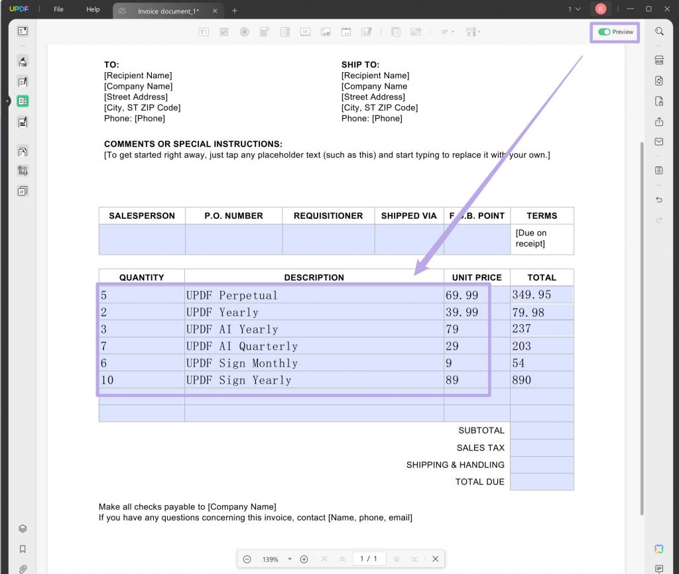The width and height of the screenshot is (679, 574).
Task: Insert an Image form field
Action: (325, 31)
